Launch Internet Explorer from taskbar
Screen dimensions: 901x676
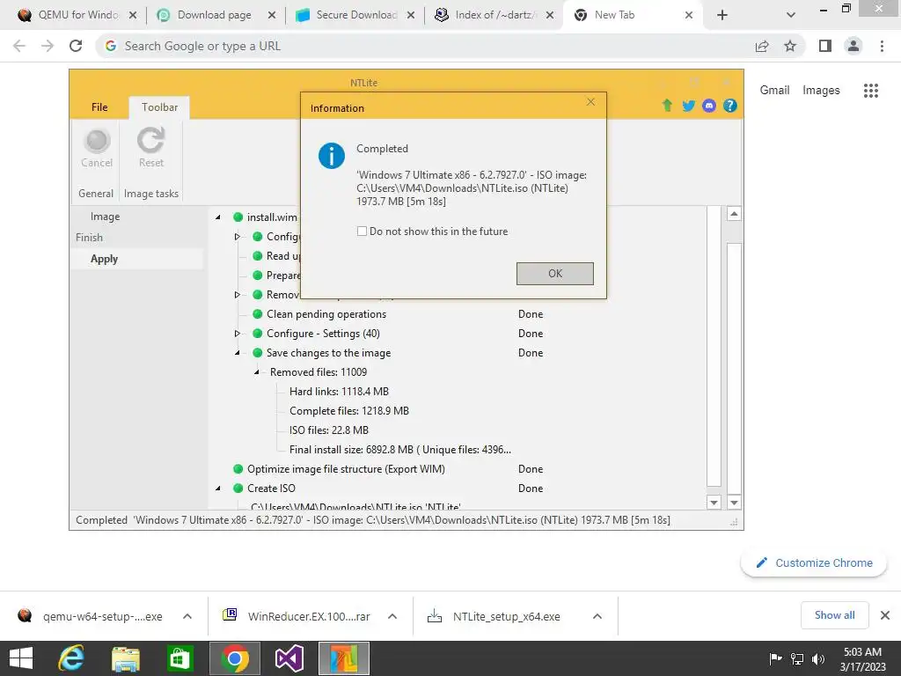(72, 658)
